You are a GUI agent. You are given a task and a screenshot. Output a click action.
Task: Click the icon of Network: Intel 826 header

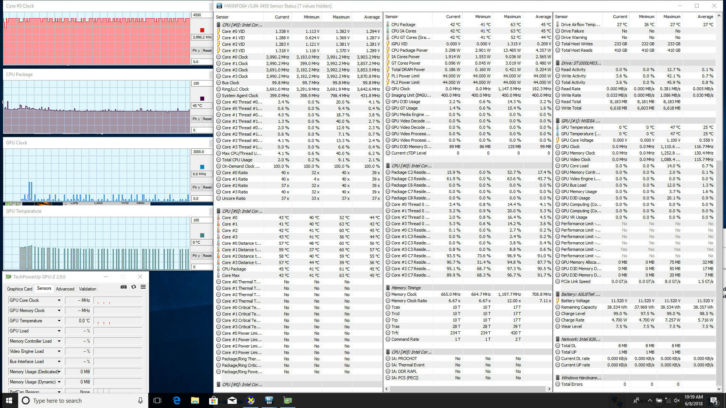point(558,339)
